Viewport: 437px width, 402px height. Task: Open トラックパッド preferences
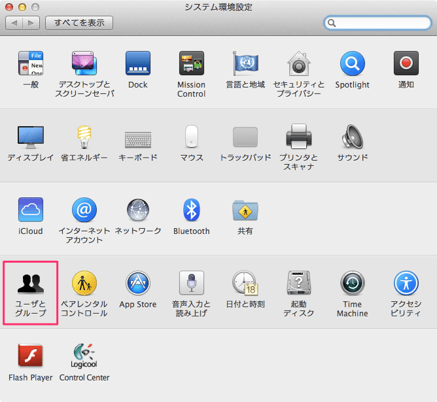[245, 137]
